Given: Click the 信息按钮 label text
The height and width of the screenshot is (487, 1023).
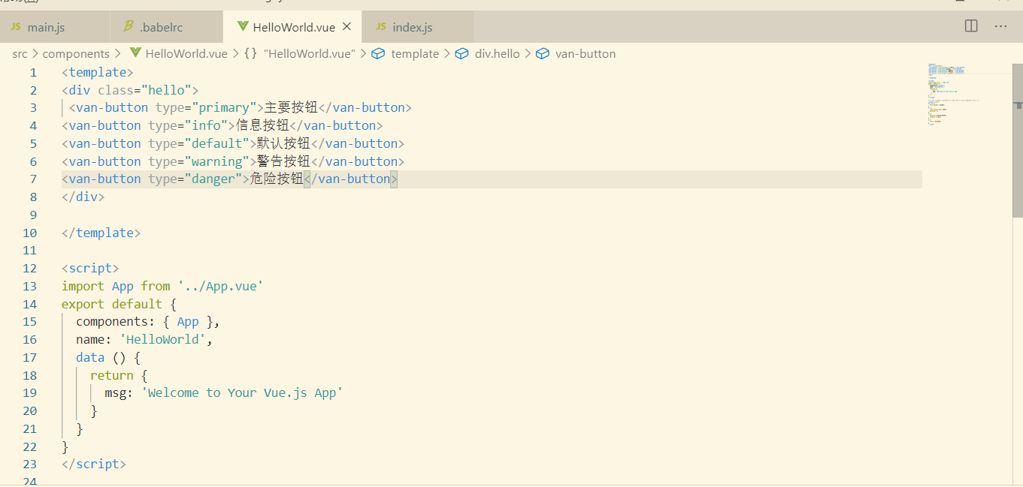Looking at the screenshot, I should [x=262, y=126].
